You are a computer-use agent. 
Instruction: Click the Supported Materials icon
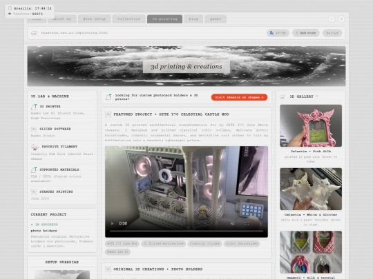click(34, 169)
